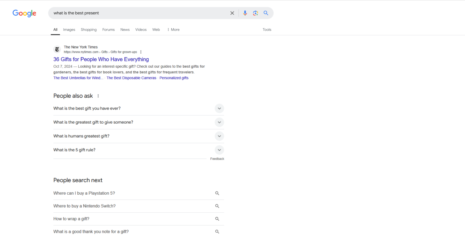Viewport: 465px width, 238px height.
Task: Open the More search options menu
Action: (173, 29)
